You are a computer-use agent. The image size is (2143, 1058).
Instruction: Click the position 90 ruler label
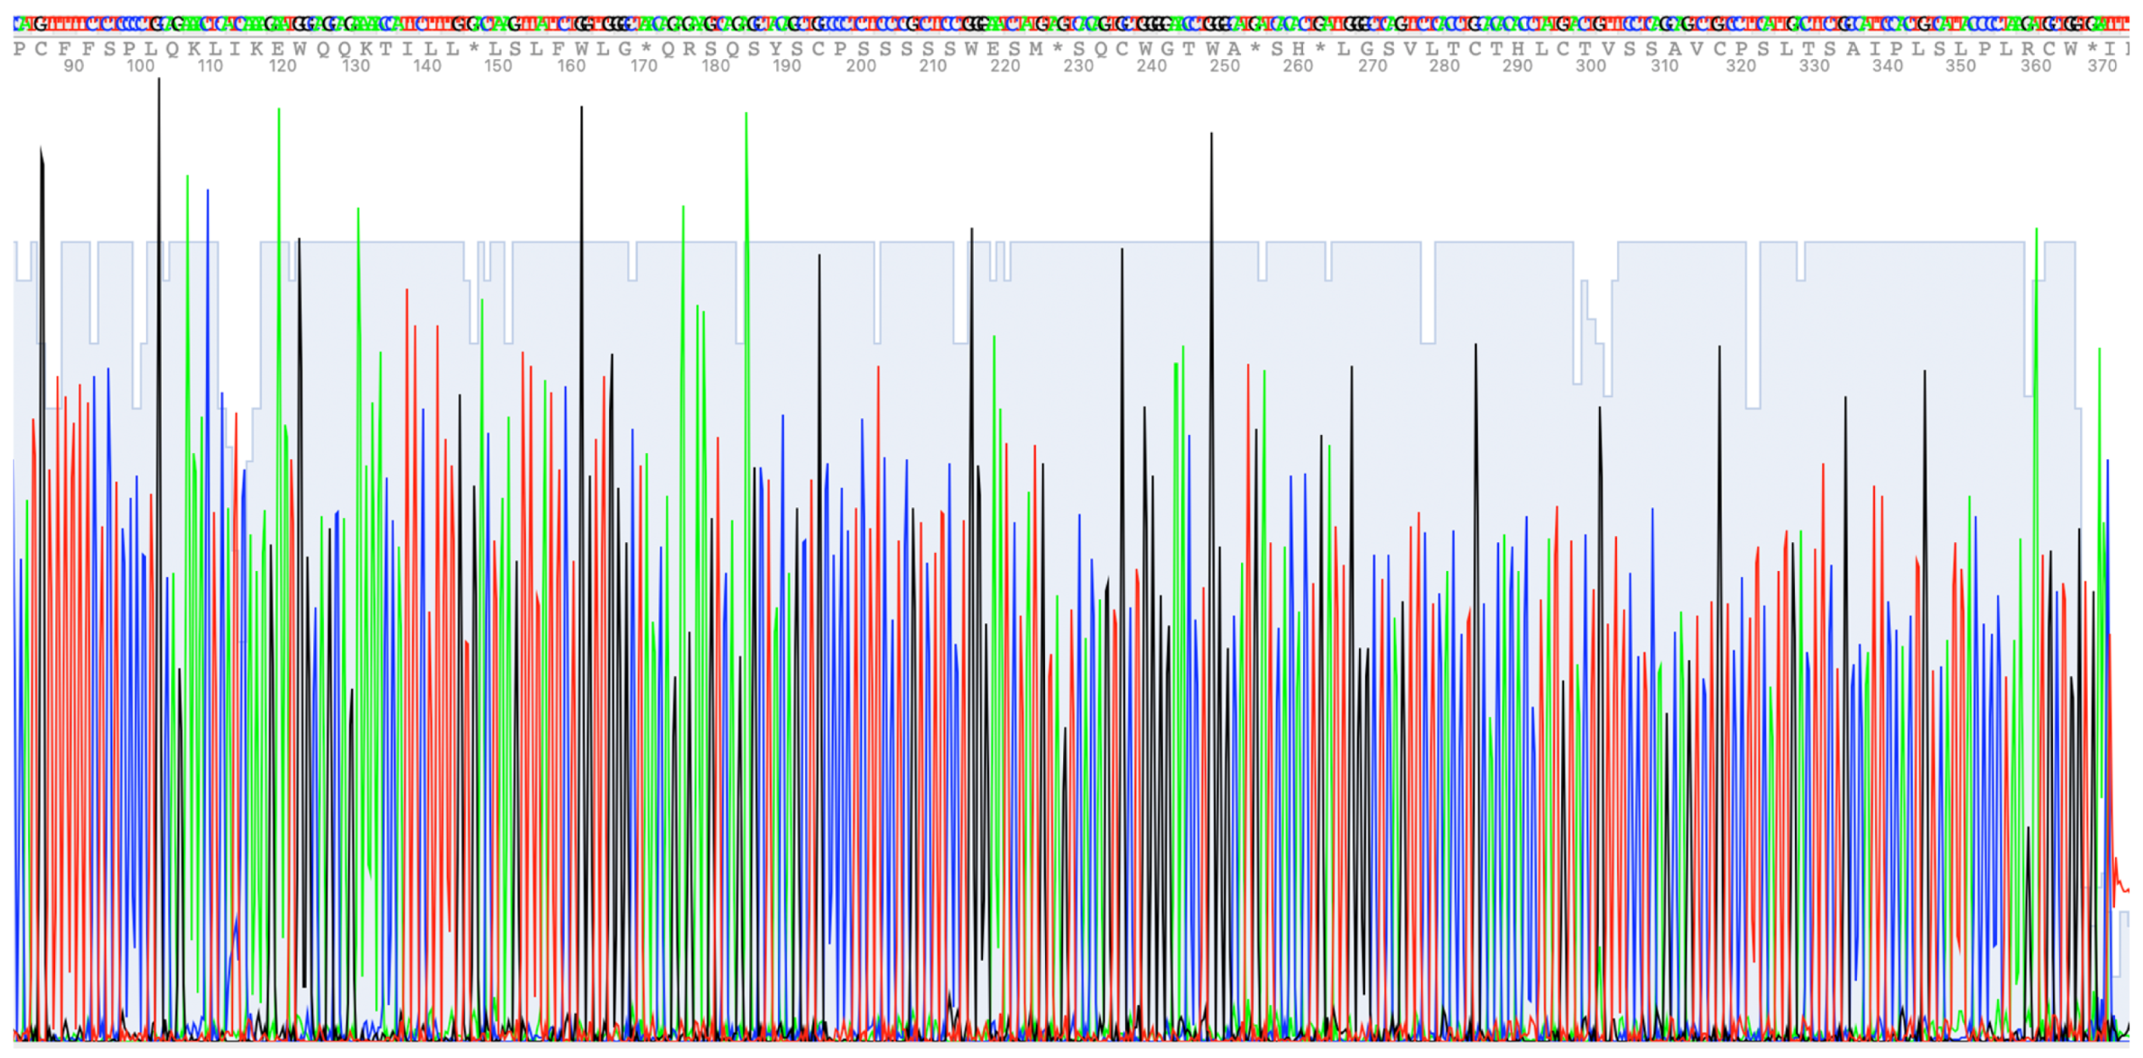click(x=73, y=66)
